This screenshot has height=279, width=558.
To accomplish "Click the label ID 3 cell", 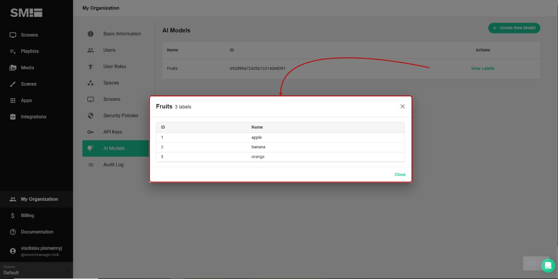I will coord(162,157).
